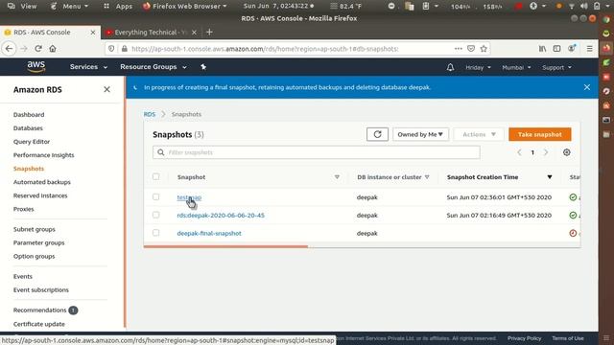Open Recommendations in sidebar
Image resolution: width=614 pixels, height=345 pixels.
(x=40, y=310)
